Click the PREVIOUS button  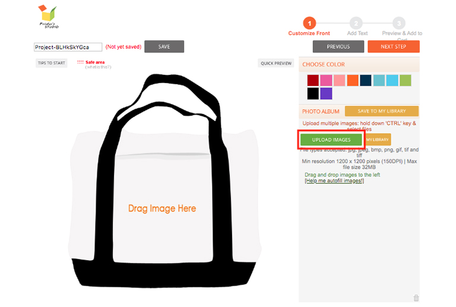click(x=338, y=46)
